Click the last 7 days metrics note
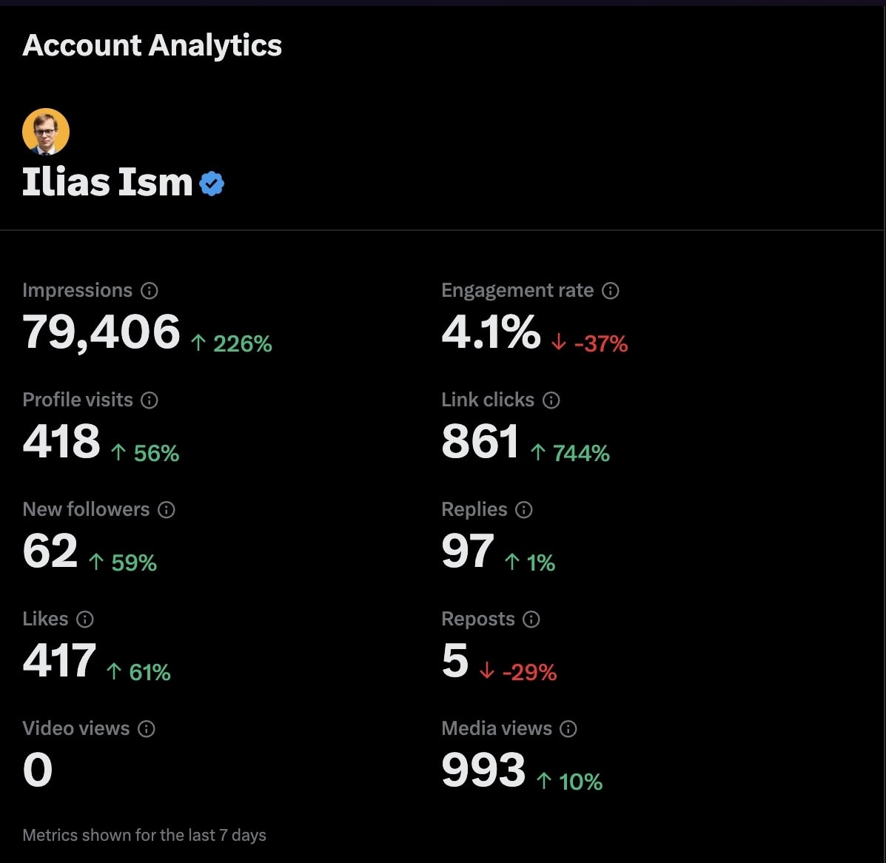 pos(144,835)
